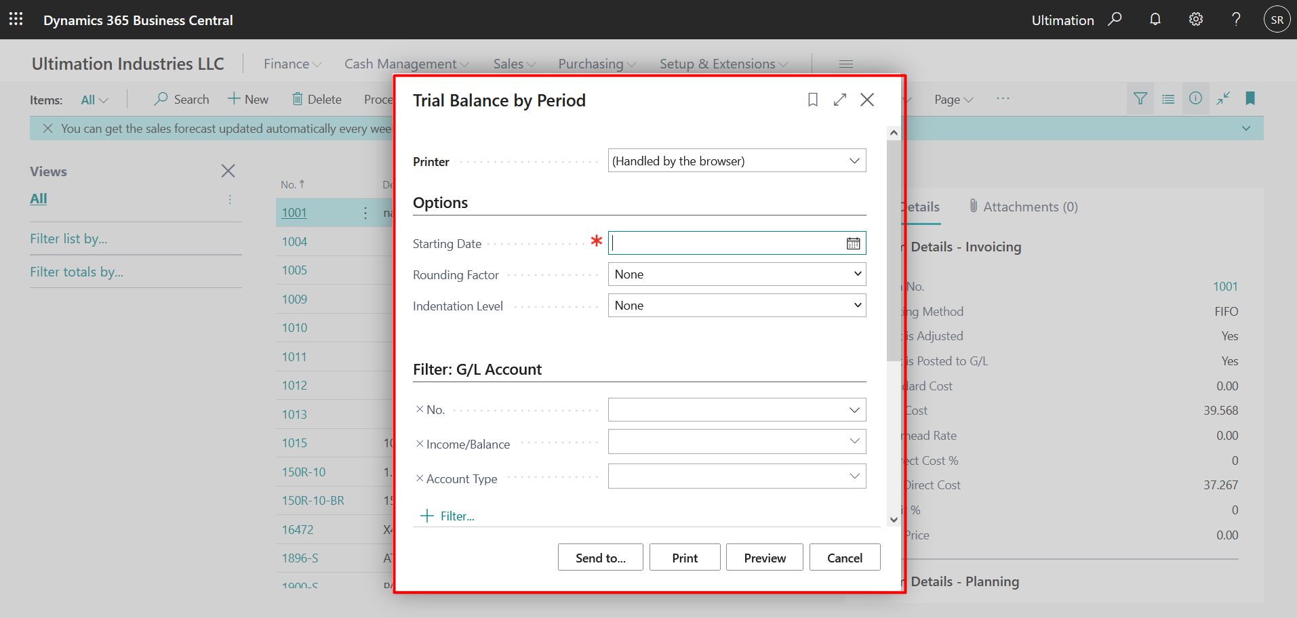Open Business Central search with the magnifier
The height and width of the screenshot is (618, 1297).
pyautogui.click(x=1115, y=19)
